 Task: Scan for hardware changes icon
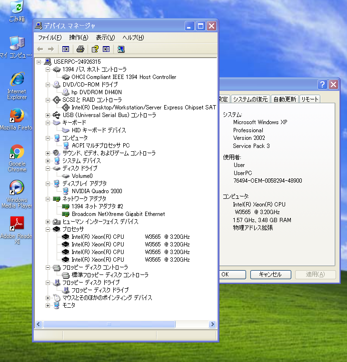(121, 49)
